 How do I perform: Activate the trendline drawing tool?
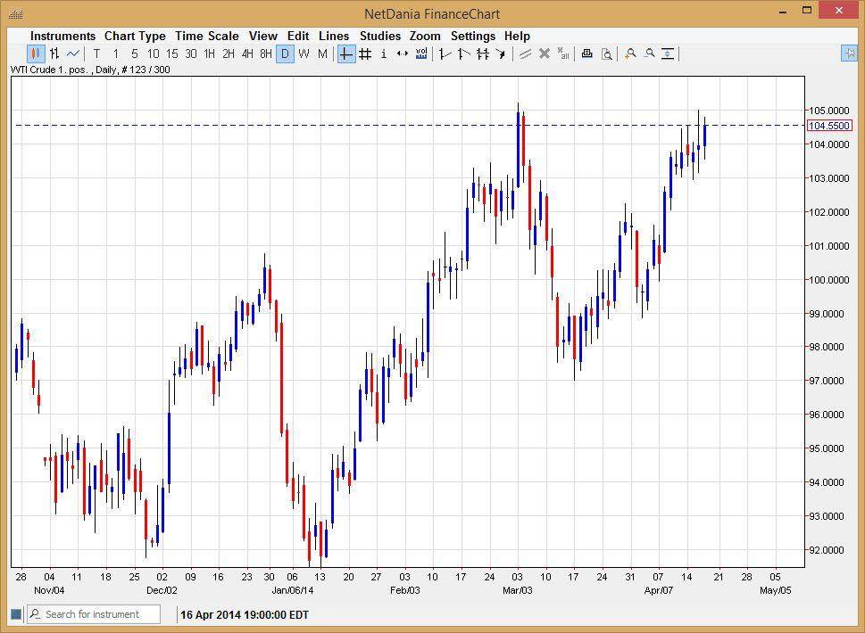pyautogui.click(x=443, y=53)
